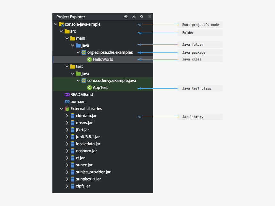Collapse the org.eclipse.che.examples package chevron

coord(78,52)
